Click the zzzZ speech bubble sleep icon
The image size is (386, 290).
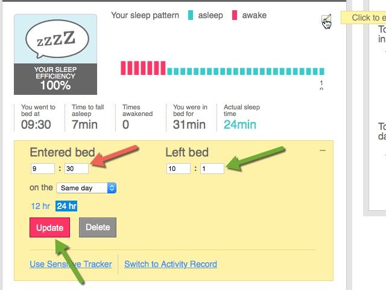[x=57, y=39]
